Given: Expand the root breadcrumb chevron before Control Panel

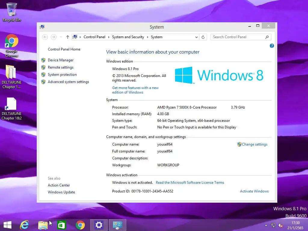Looking at the screenshot, I should (x=80, y=37).
